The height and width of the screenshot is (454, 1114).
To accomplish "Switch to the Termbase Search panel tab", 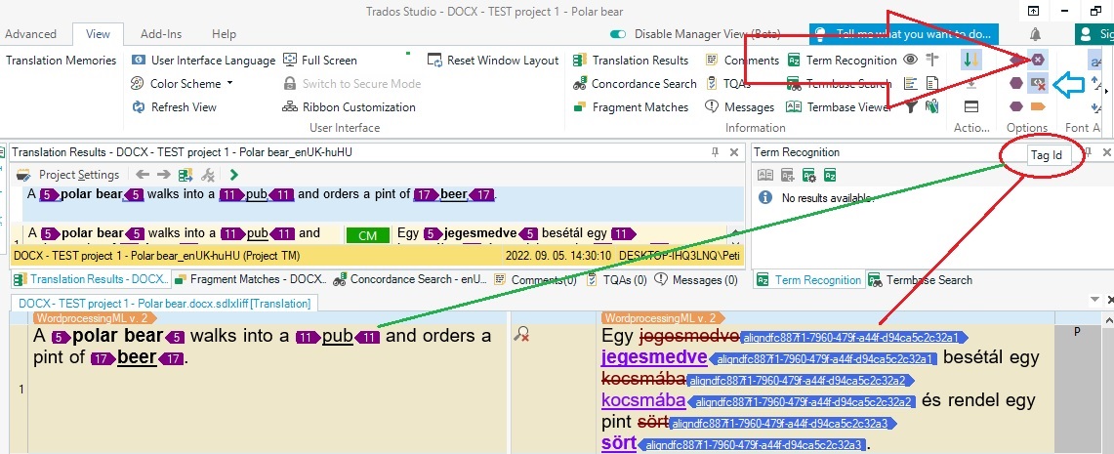I will pyautogui.click(x=920, y=280).
